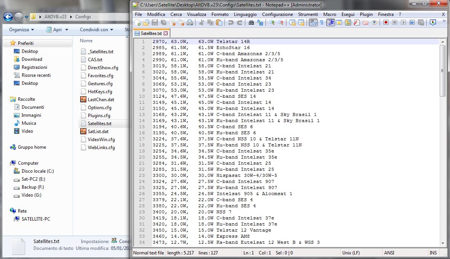Open the Plugin menu
Image resolution: width=450 pixels, height=259 pixels.
366,14
